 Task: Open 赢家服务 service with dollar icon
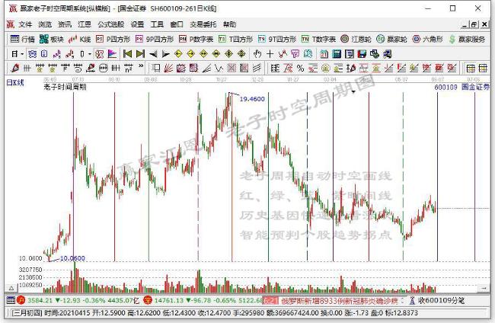(467, 39)
